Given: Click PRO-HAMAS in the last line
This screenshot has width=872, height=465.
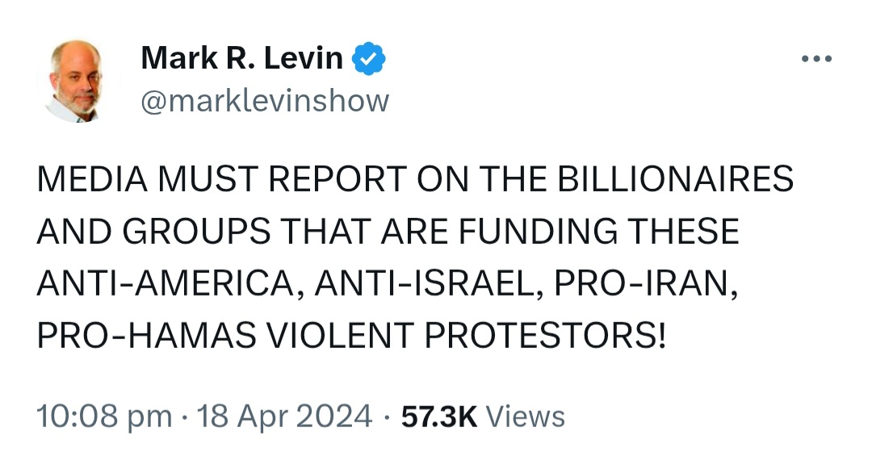Looking at the screenshot, I should [147, 335].
